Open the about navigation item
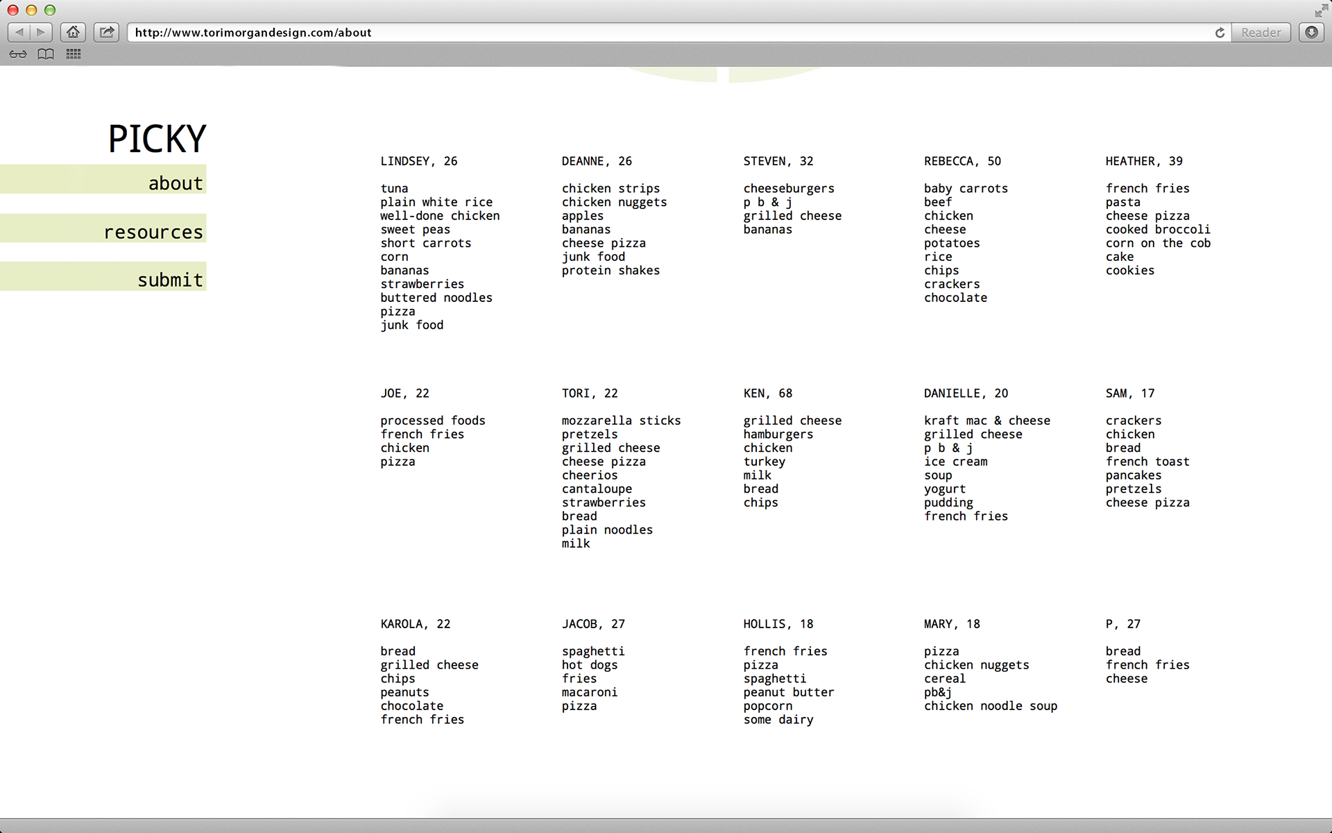Screen dimensions: 1332x833 (x=175, y=183)
